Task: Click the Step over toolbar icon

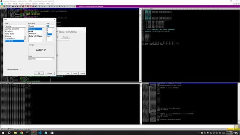Action: pyautogui.click(x=25, y=6)
